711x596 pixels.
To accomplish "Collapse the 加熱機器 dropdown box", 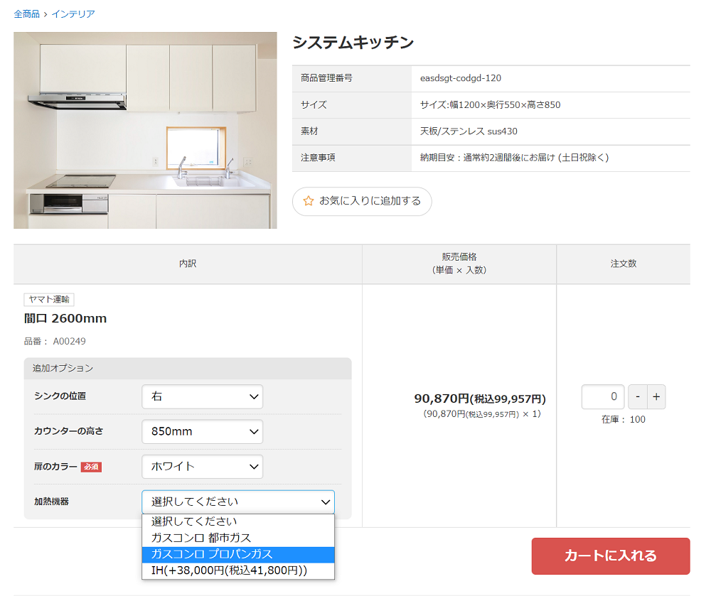I will click(x=238, y=502).
